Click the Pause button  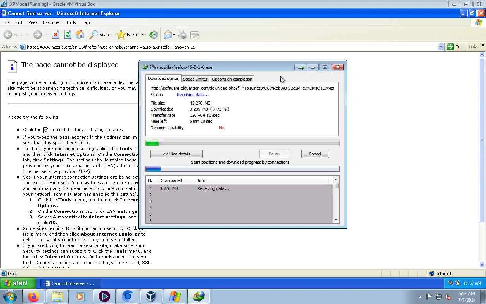click(275, 154)
